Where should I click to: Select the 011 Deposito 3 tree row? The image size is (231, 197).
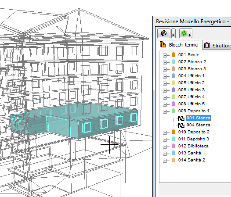pyautogui.click(x=194, y=139)
